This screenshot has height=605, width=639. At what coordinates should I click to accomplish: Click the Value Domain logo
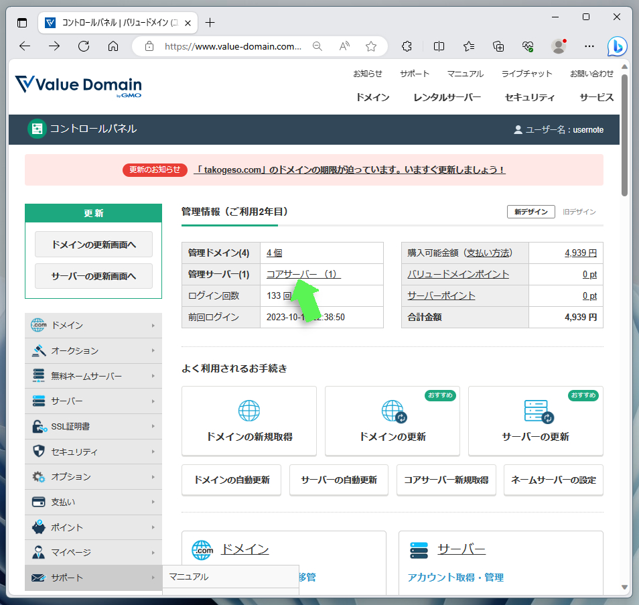[x=78, y=86]
